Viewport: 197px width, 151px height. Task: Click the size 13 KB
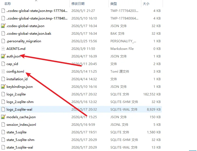pyautogui.click(x=156, y=147)
